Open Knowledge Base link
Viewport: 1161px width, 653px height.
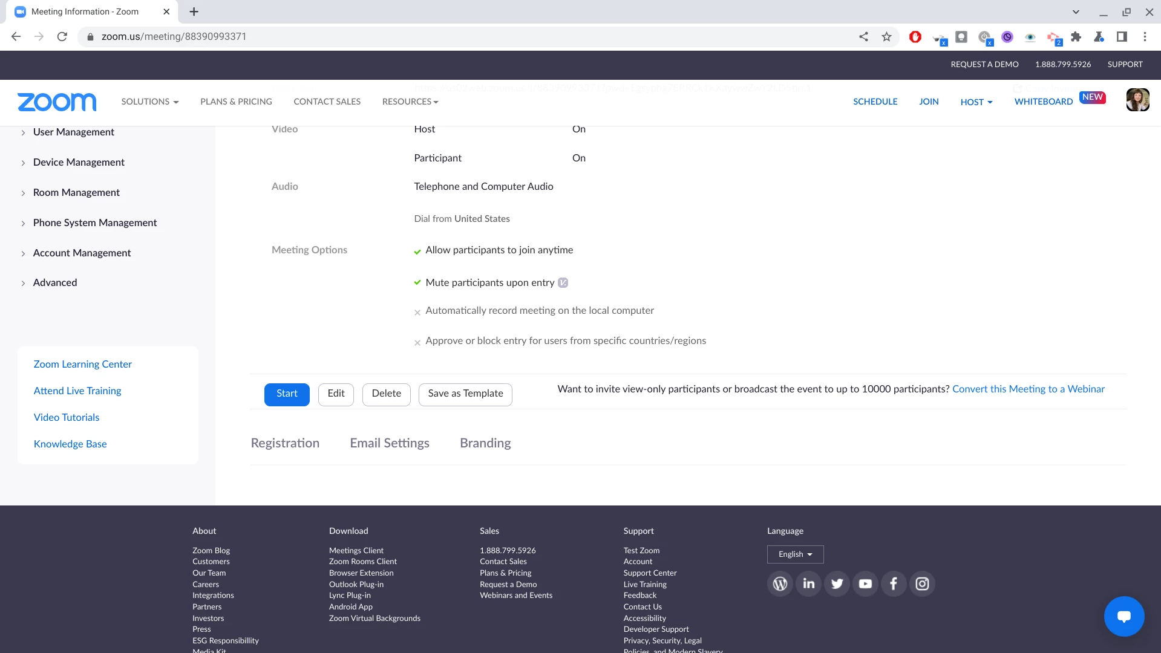tap(70, 444)
